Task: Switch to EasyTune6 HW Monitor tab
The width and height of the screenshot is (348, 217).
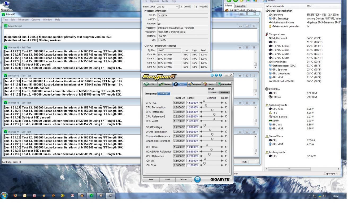Action: point(224,84)
